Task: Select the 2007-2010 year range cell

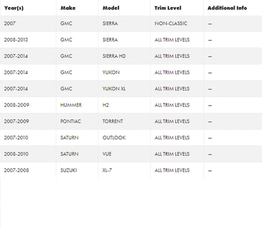Action: coord(16,138)
